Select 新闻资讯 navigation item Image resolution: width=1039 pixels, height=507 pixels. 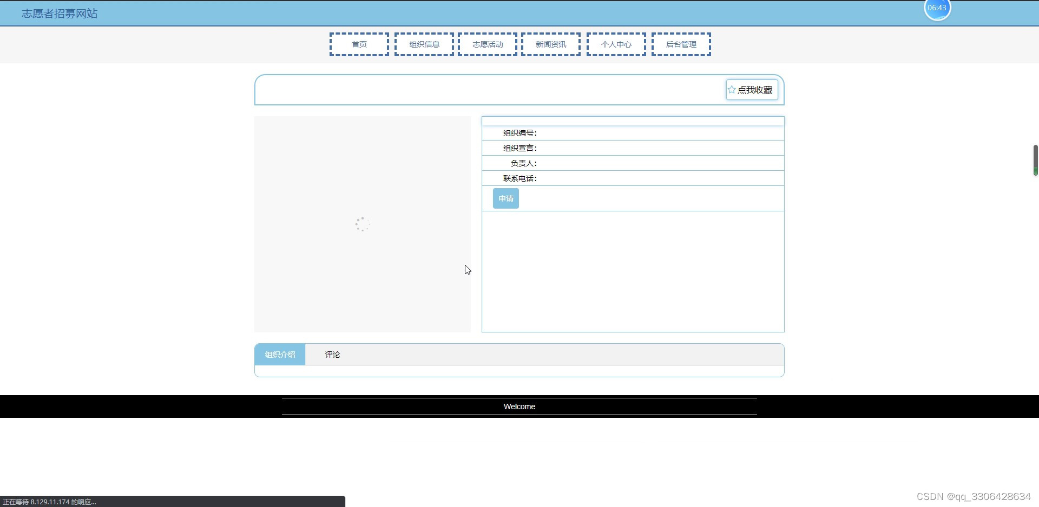(551, 44)
